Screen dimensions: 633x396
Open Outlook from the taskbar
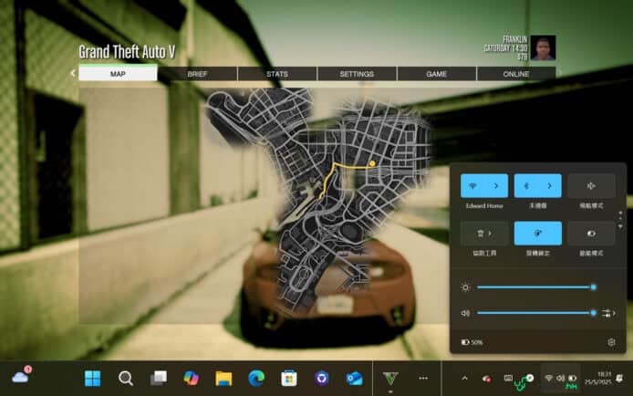354,378
